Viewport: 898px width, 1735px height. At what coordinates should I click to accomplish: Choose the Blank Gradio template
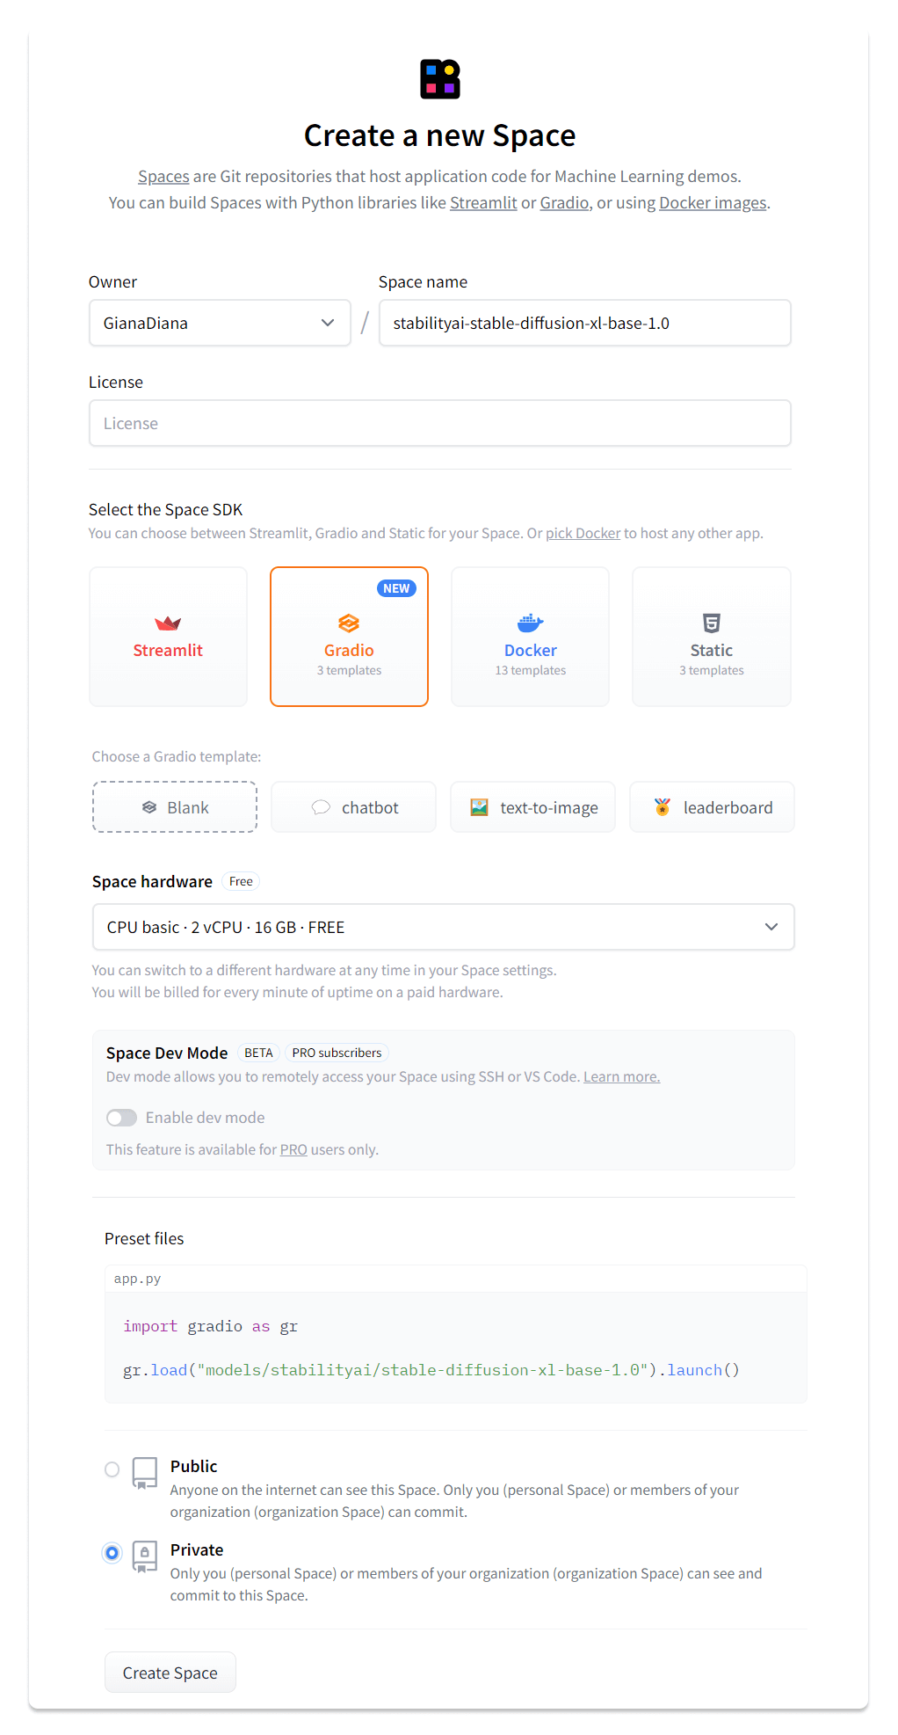[175, 807]
